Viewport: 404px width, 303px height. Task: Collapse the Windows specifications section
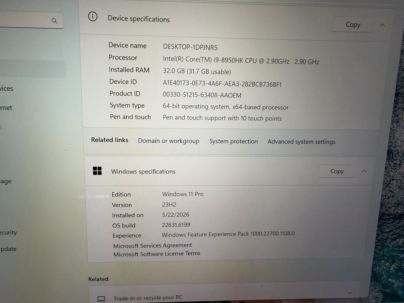pos(364,171)
